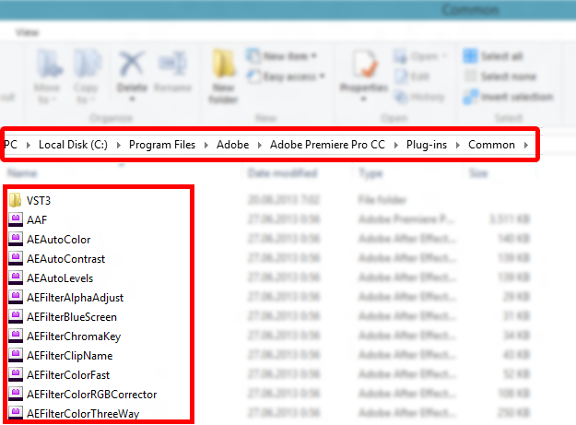
Task: Select the AEFilterChromaKey file icon
Action: coord(16,336)
